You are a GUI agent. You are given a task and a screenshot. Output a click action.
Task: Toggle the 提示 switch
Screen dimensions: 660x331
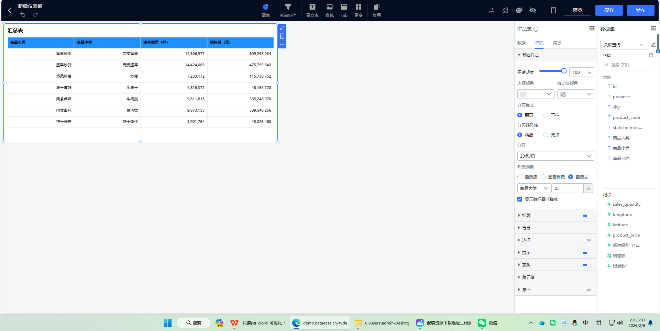587,253
